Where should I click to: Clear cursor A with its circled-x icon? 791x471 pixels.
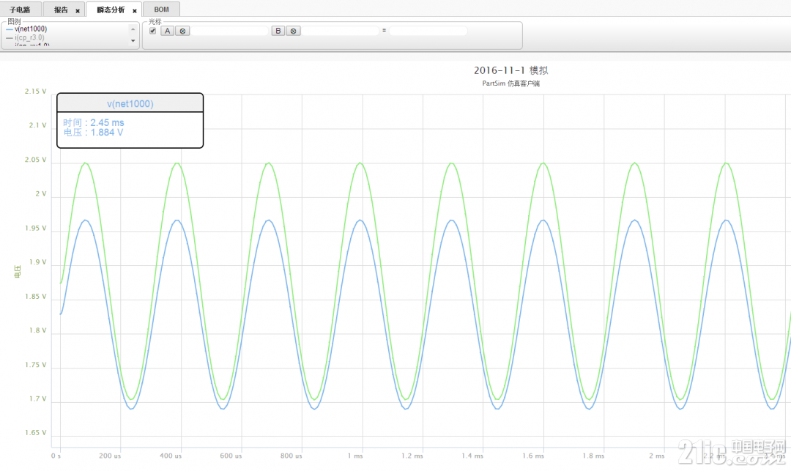182,31
